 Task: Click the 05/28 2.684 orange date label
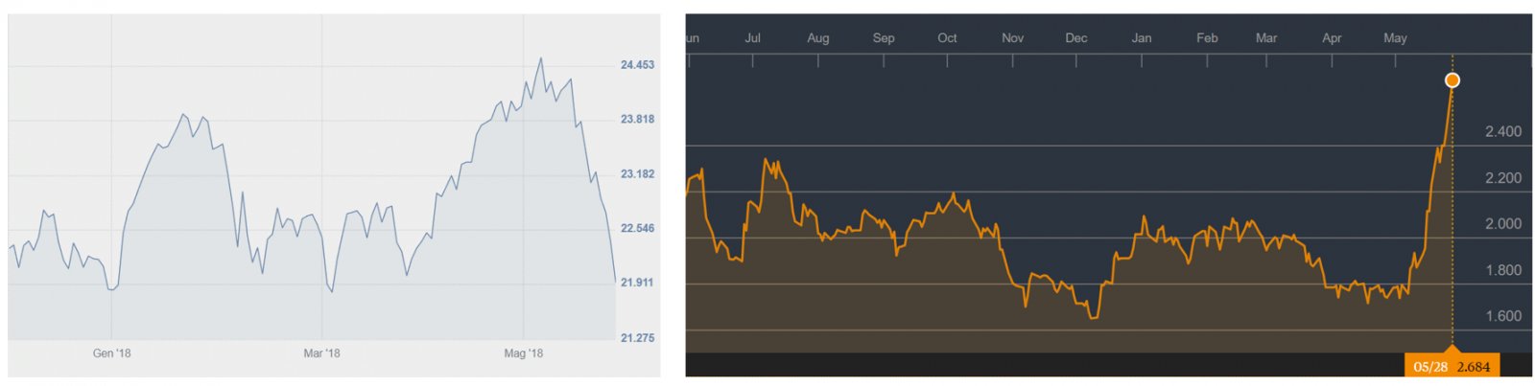pyautogui.click(x=1452, y=366)
